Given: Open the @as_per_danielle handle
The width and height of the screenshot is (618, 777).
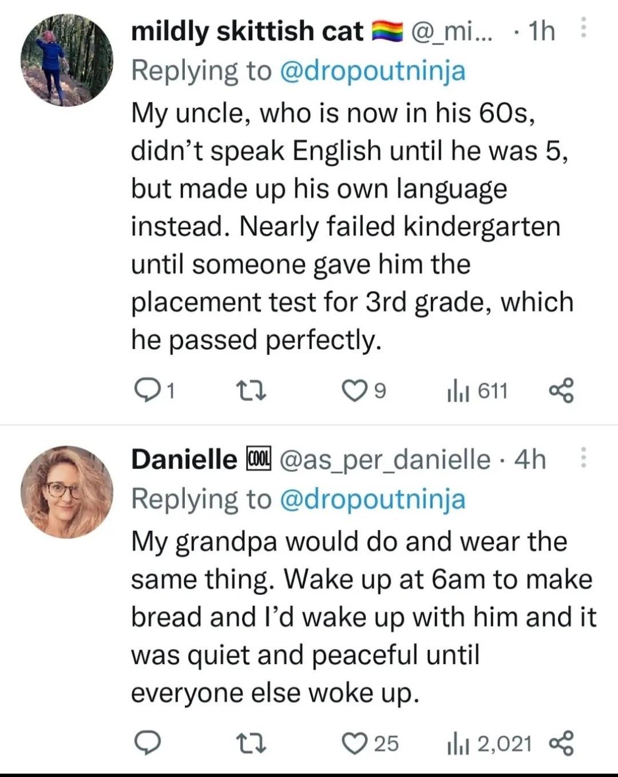Looking at the screenshot, I should [385, 460].
